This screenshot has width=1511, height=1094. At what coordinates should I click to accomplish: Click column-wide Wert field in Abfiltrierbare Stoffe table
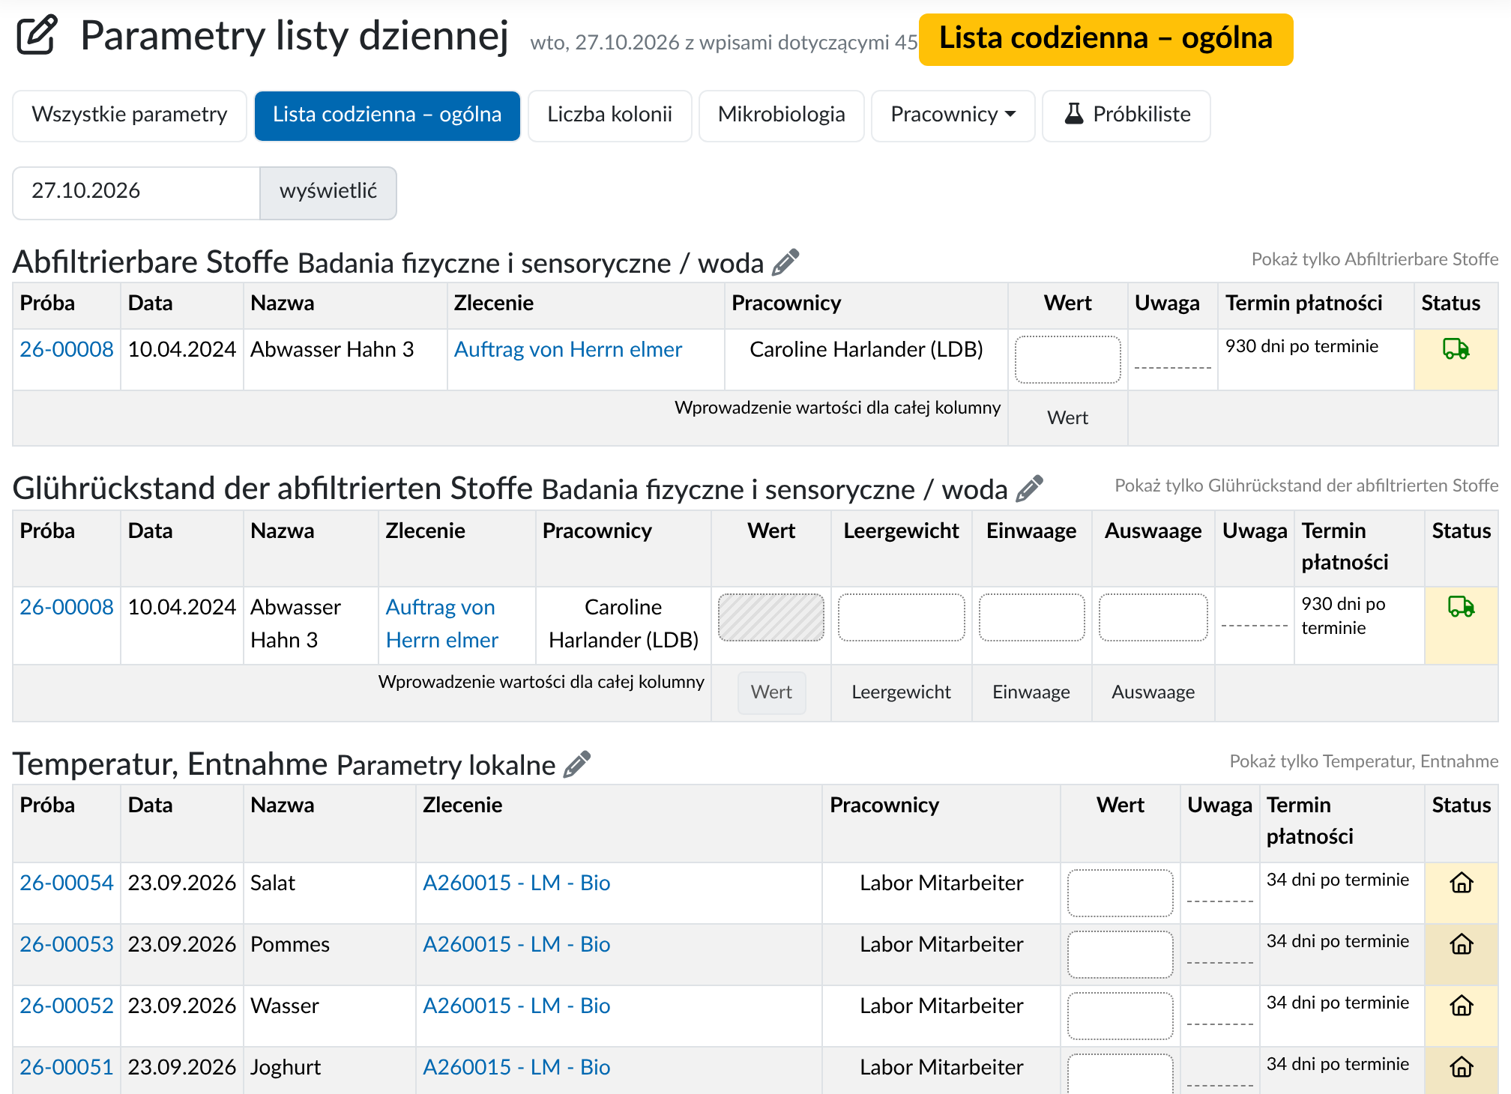tap(1068, 418)
